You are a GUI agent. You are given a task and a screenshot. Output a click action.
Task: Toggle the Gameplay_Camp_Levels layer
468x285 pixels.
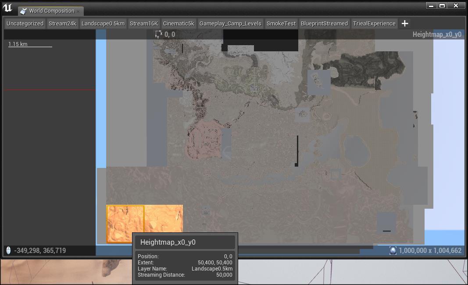point(230,24)
